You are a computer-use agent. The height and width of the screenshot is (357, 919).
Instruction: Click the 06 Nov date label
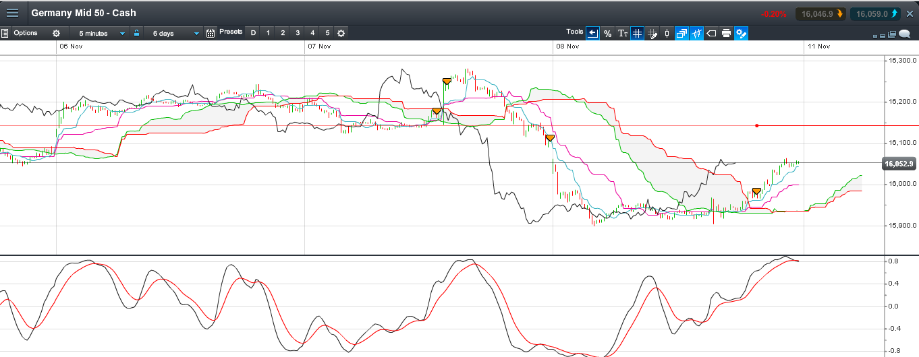(x=71, y=46)
